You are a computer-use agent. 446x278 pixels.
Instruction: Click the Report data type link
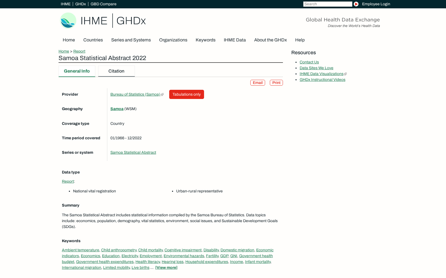[x=68, y=182]
